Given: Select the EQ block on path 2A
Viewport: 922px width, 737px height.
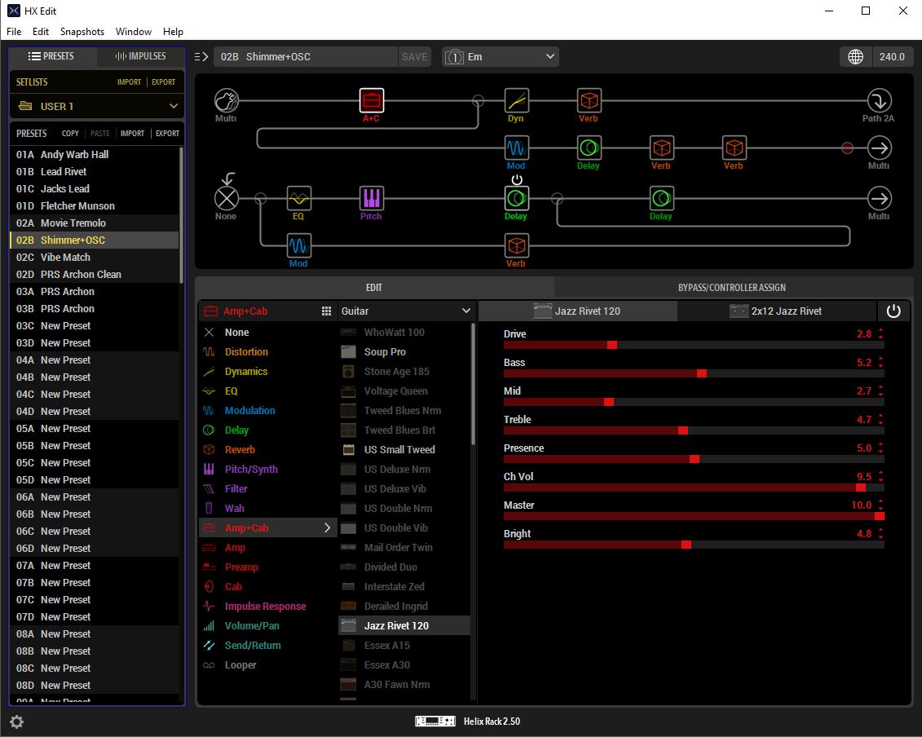Looking at the screenshot, I should coord(298,198).
